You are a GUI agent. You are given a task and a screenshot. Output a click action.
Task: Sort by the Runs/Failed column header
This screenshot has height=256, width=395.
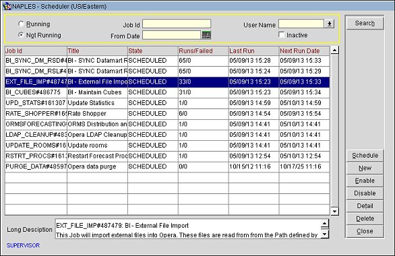pyautogui.click(x=204, y=51)
